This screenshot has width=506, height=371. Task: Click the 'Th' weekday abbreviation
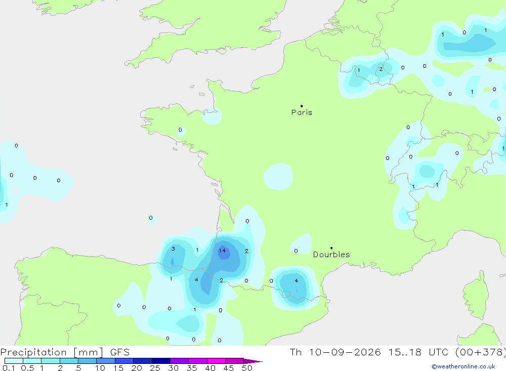click(x=296, y=352)
